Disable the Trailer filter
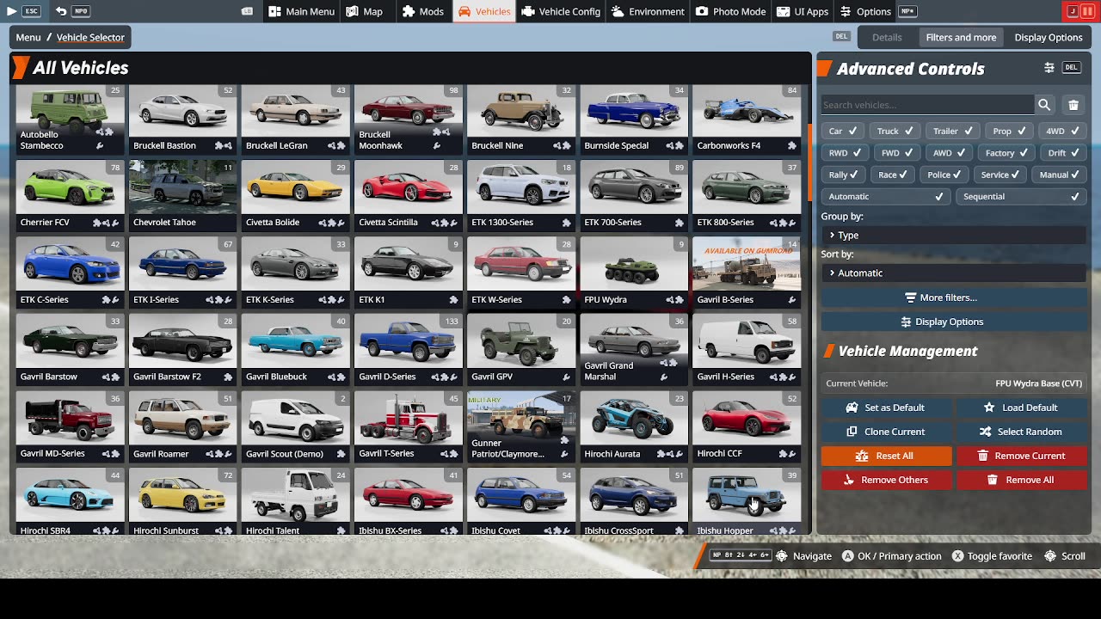The height and width of the screenshot is (619, 1101). [953, 131]
